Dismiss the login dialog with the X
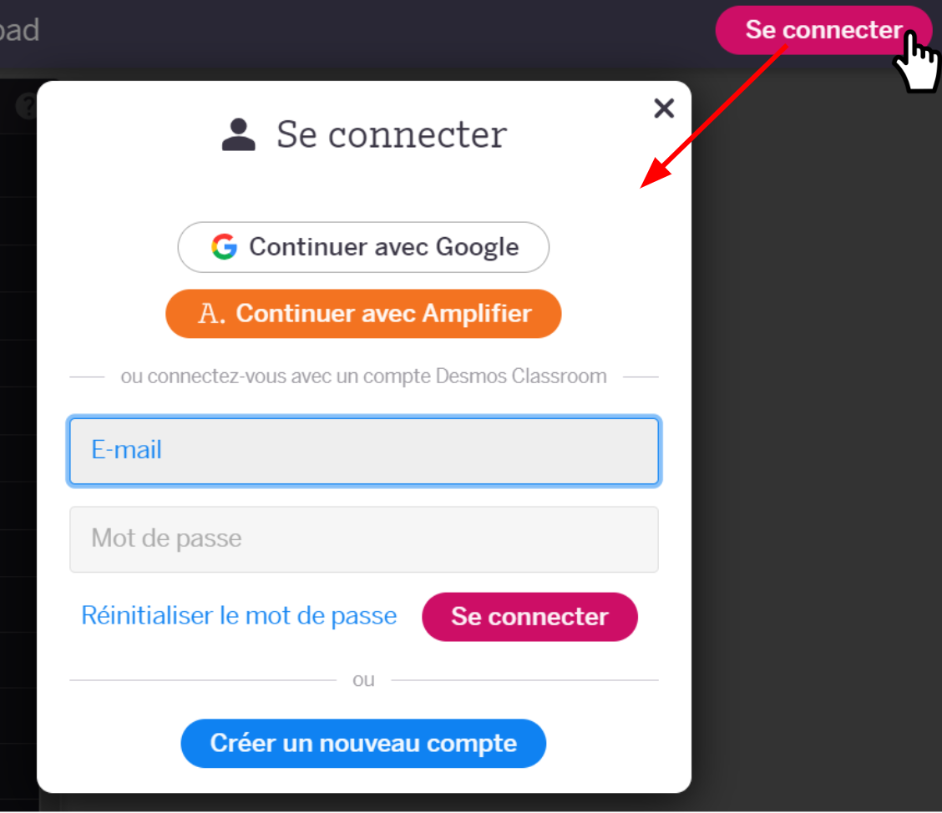The height and width of the screenshot is (813, 942). click(664, 109)
